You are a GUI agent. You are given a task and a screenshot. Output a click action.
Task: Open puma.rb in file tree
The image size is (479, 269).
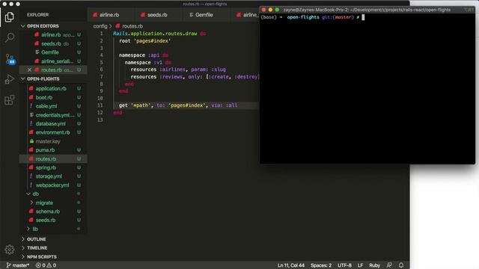[53, 150]
